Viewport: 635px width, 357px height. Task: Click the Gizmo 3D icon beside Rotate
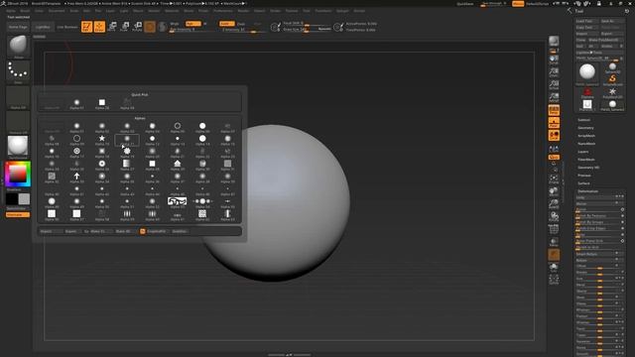pos(150,27)
